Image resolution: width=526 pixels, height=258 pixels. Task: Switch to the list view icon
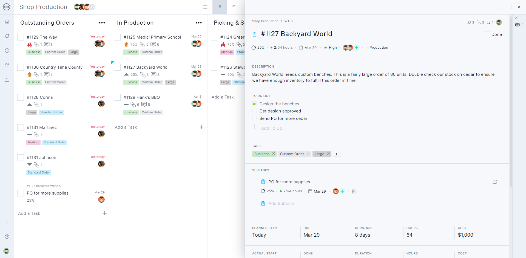205,7
